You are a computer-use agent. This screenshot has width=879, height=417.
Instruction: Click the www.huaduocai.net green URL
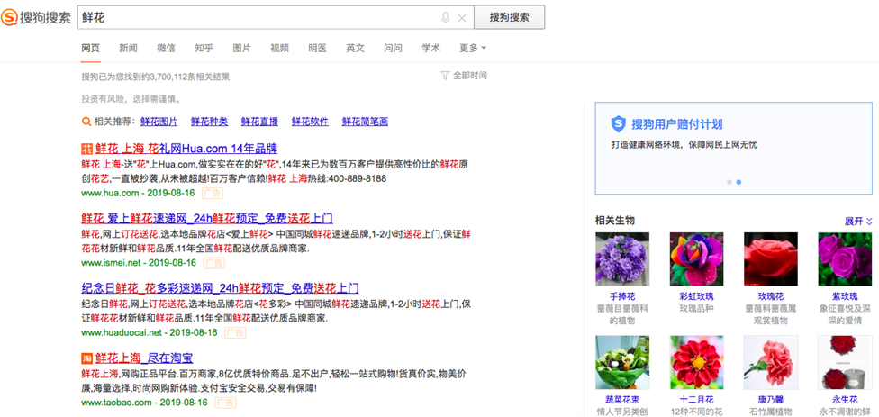pos(121,333)
